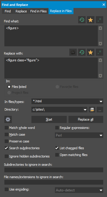Switch to Find in Files tab
The width and height of the screenshot is (107, 197).
39,11
